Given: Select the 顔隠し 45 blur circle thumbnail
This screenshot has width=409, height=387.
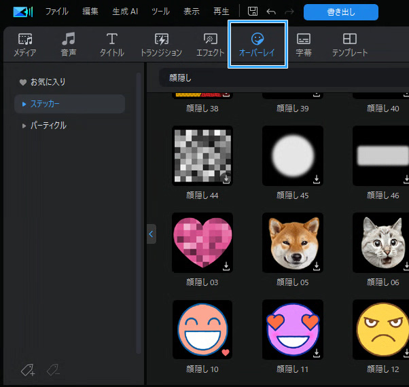Looking at the screenshot, I should 293,155.
